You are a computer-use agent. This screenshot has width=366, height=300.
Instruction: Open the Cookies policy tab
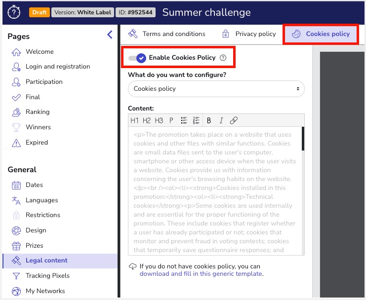[321, 34]
